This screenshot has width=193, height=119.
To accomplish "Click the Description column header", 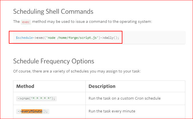I will coord(102,86).
